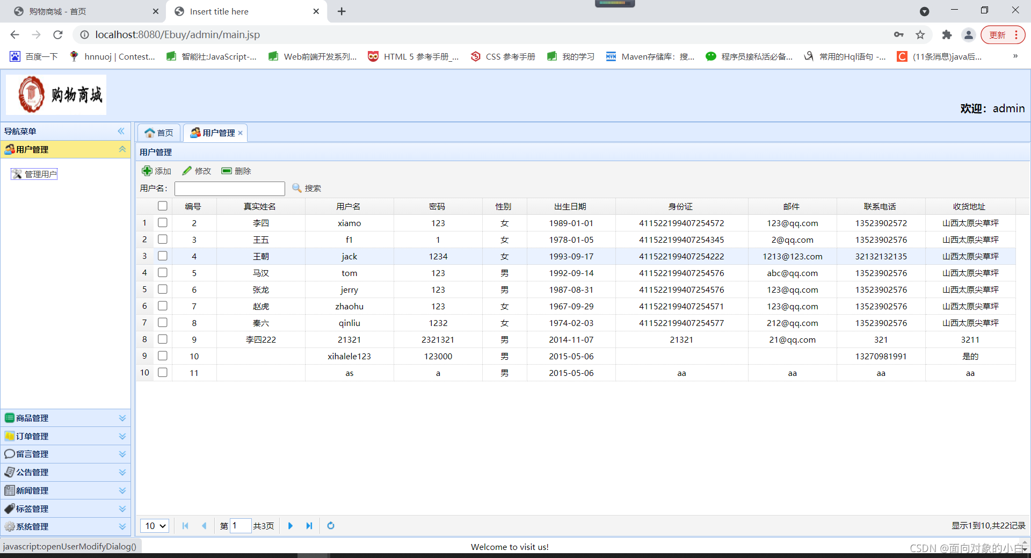Check the row for user jack

(x=163, y=256)
